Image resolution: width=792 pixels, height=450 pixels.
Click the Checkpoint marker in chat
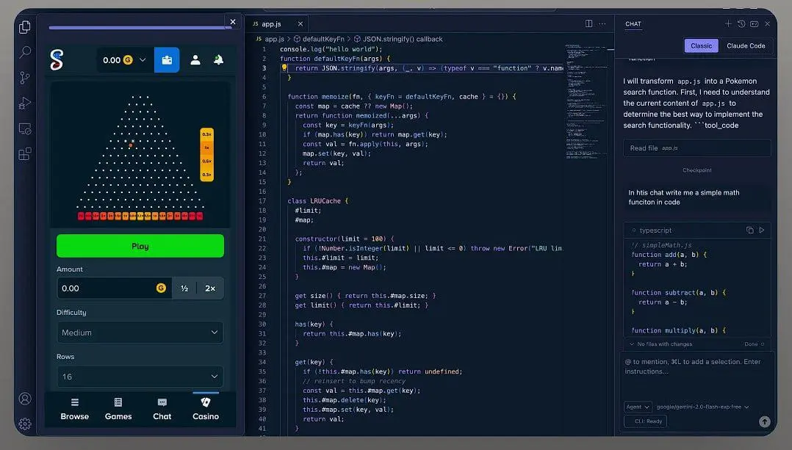pos(697,170)
